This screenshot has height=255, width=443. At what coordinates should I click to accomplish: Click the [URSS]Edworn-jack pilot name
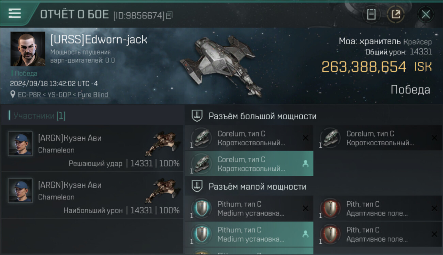point(99,39)
